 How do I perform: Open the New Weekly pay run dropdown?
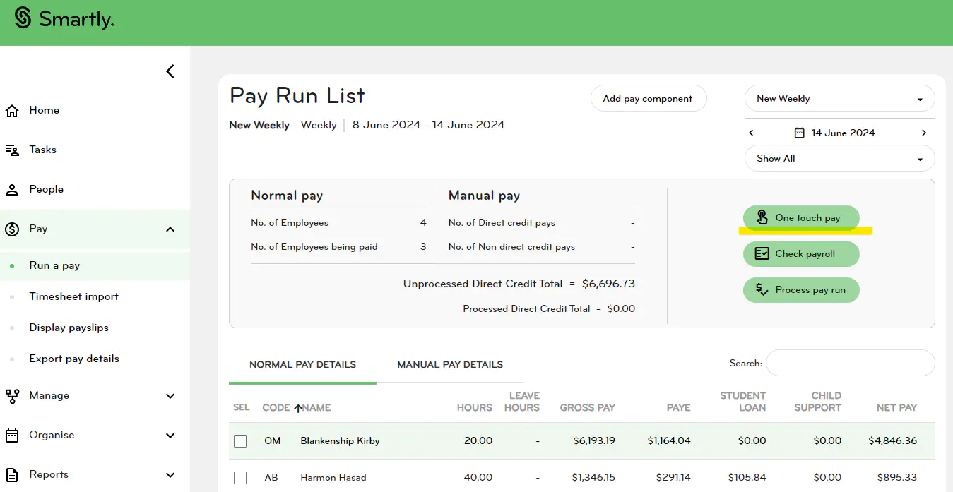(839, 98)
